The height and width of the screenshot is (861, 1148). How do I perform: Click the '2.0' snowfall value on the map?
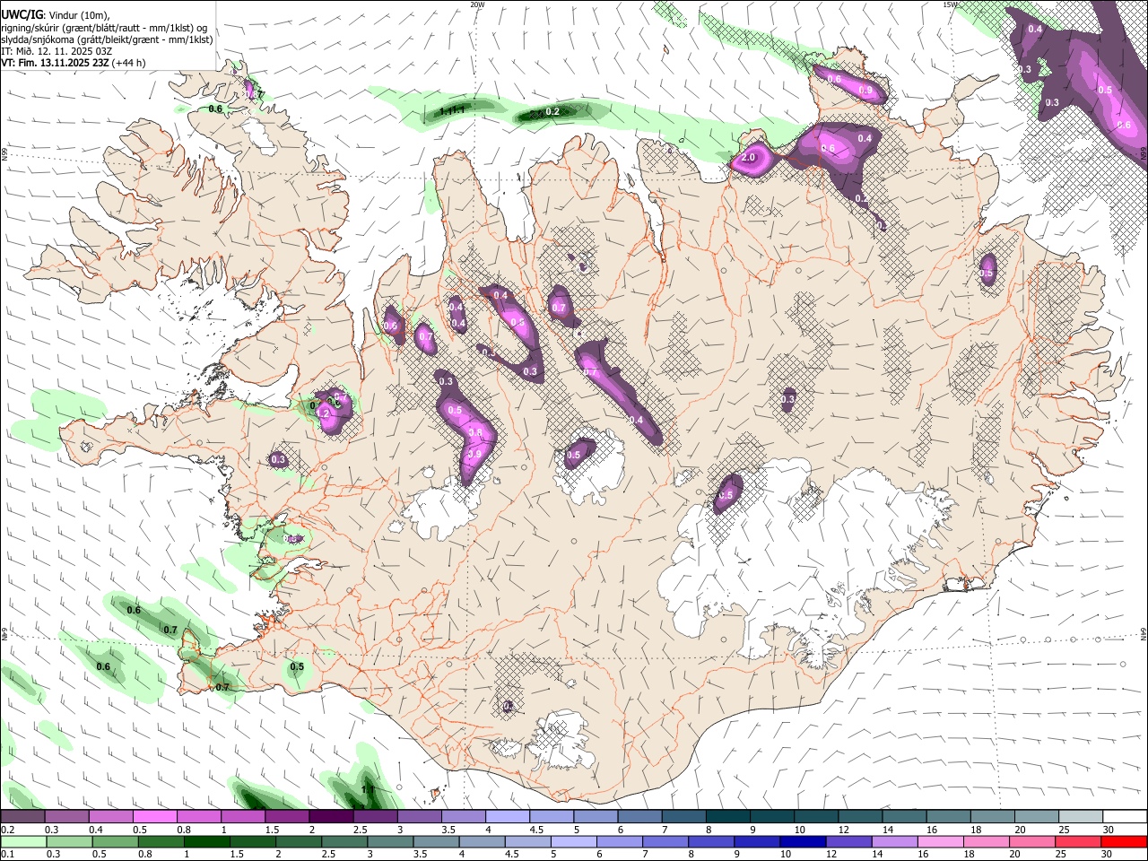point(749,158)
